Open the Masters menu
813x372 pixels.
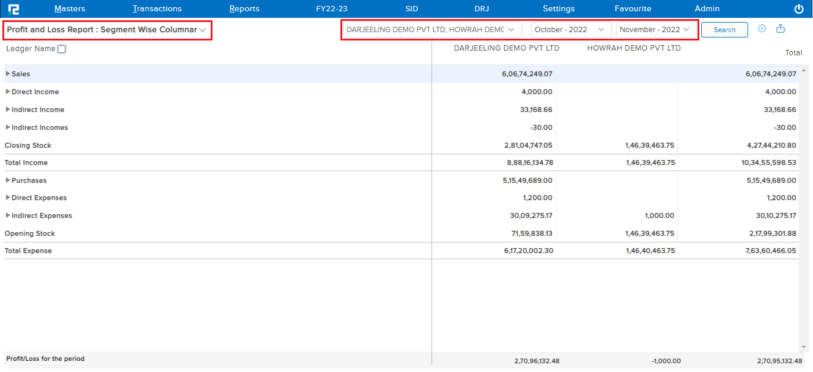tap(70, 9)
